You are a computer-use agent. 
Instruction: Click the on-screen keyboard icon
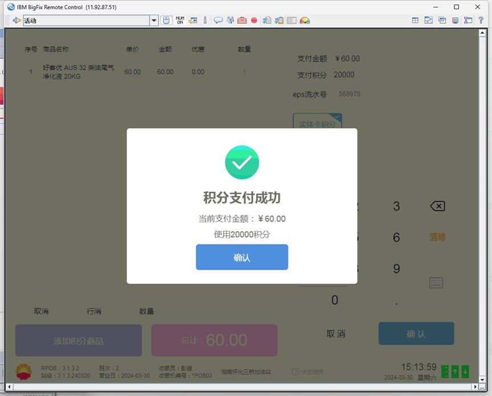tap(436, 283)
